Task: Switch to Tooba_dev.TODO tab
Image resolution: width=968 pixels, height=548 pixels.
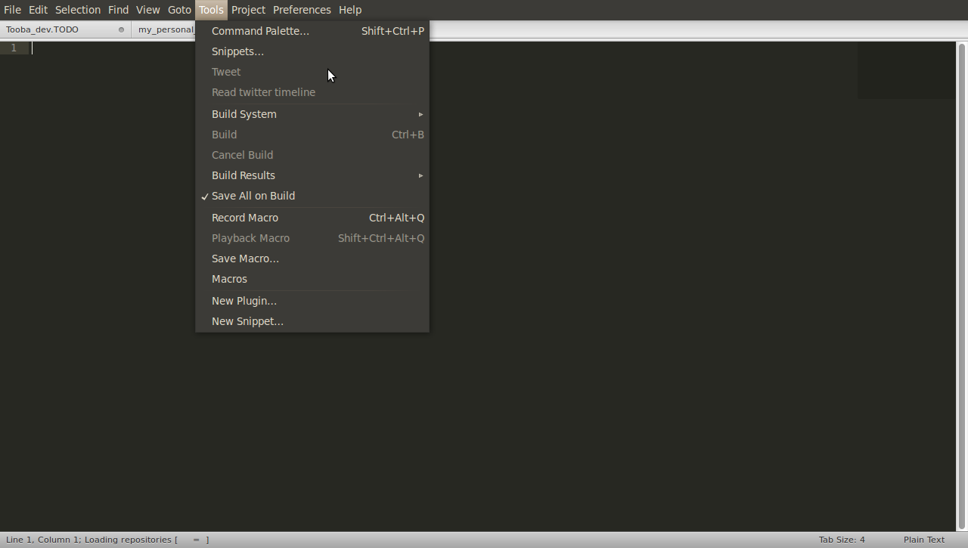Action: 65,29
